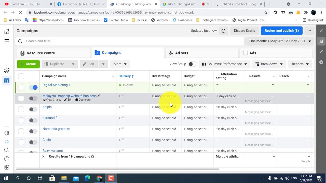This screenshot has width=326, height=183.
Task: Enable the dolpin campaign toggle
Action: [x=33, y=109]
